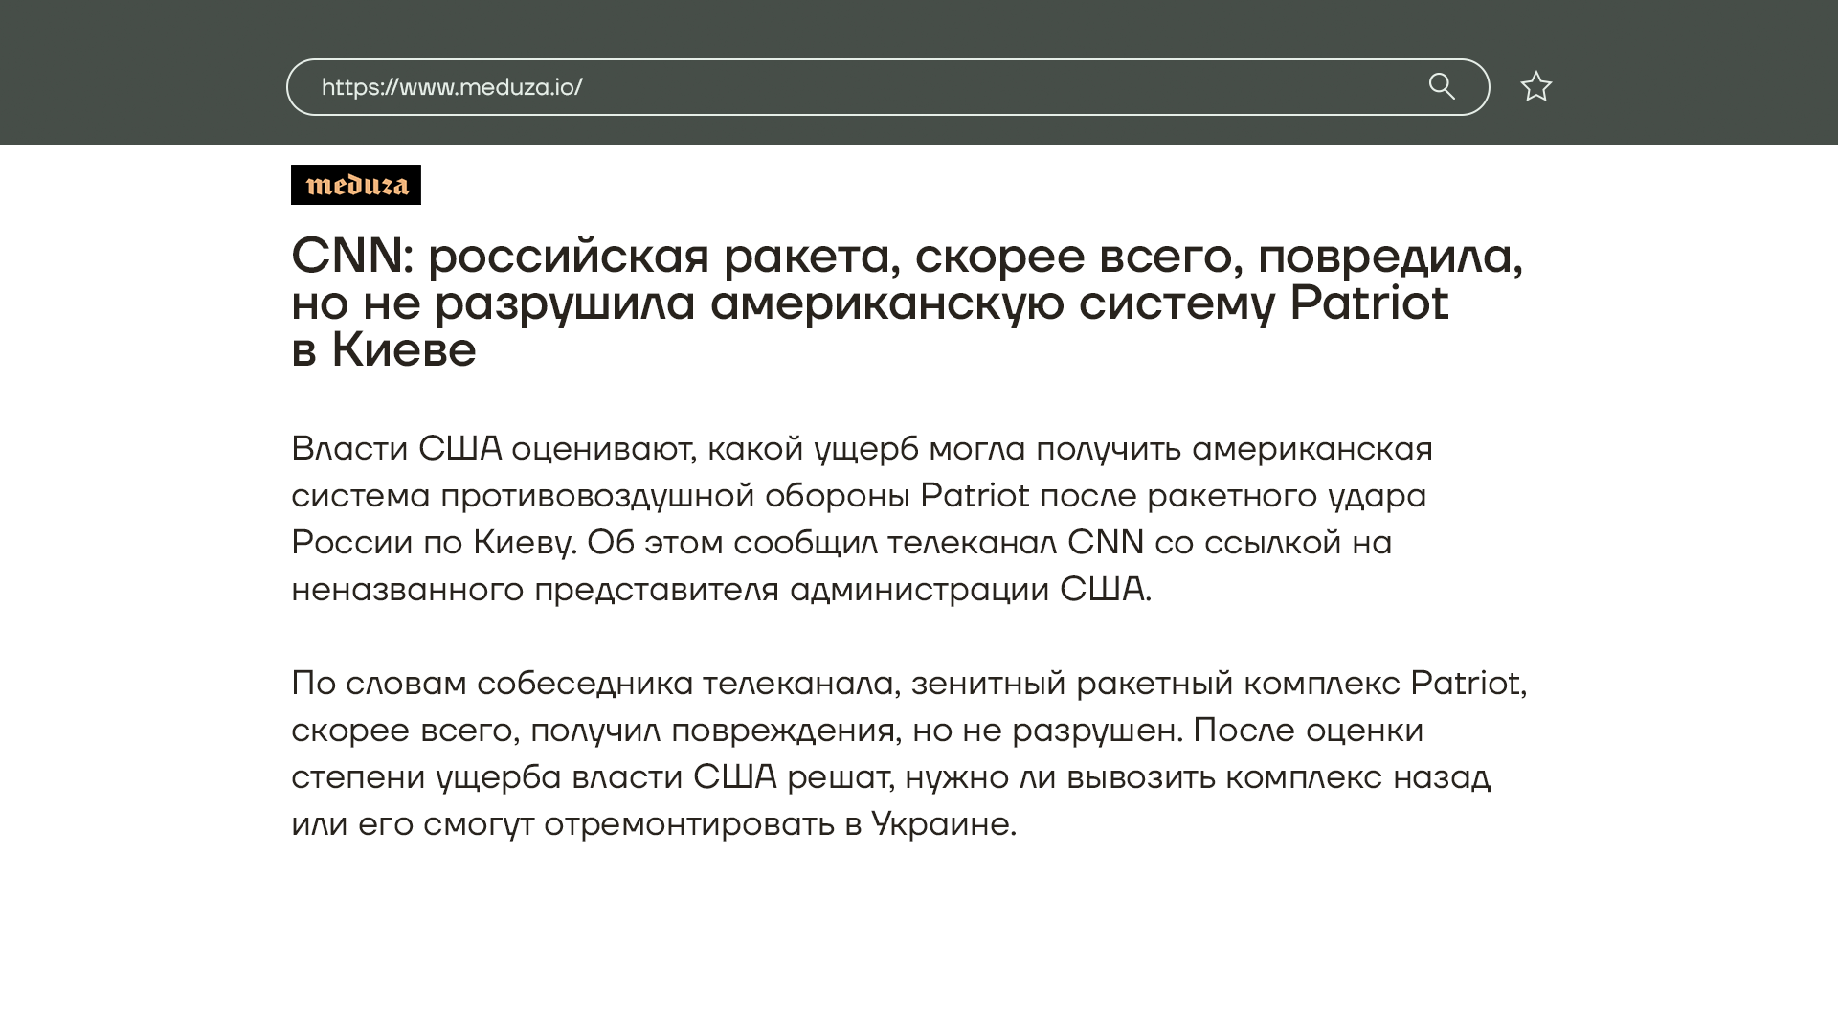Click 'России по Киеву' in the first paragraph

pyautogui.click(x=433, y=542)
